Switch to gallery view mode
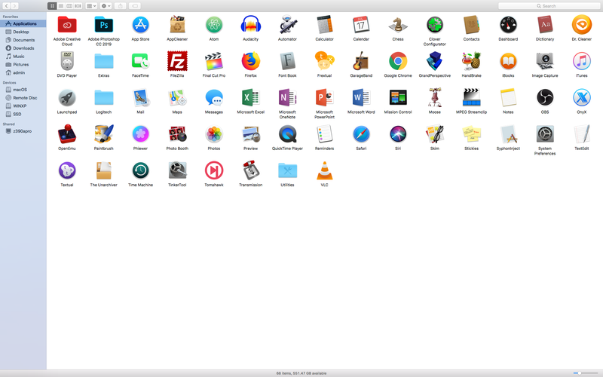This screenshot has width=603, height=377. [78, 6]
